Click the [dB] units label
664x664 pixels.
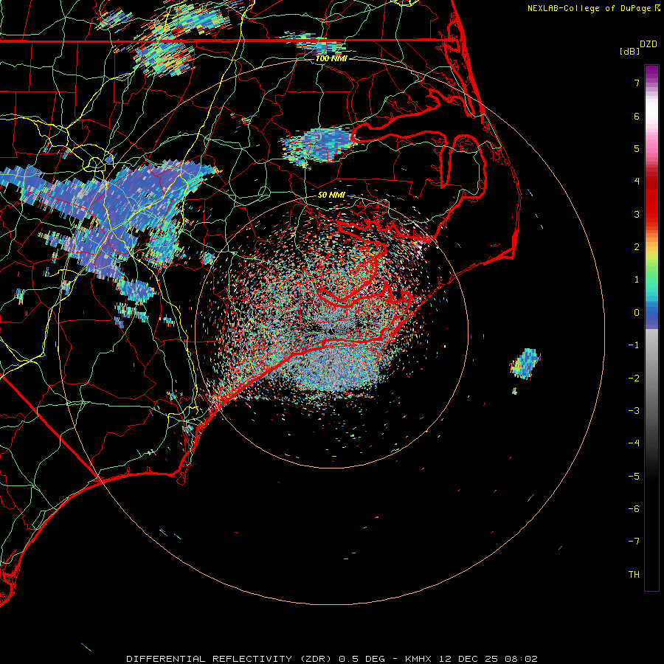(x=629, y=51)
